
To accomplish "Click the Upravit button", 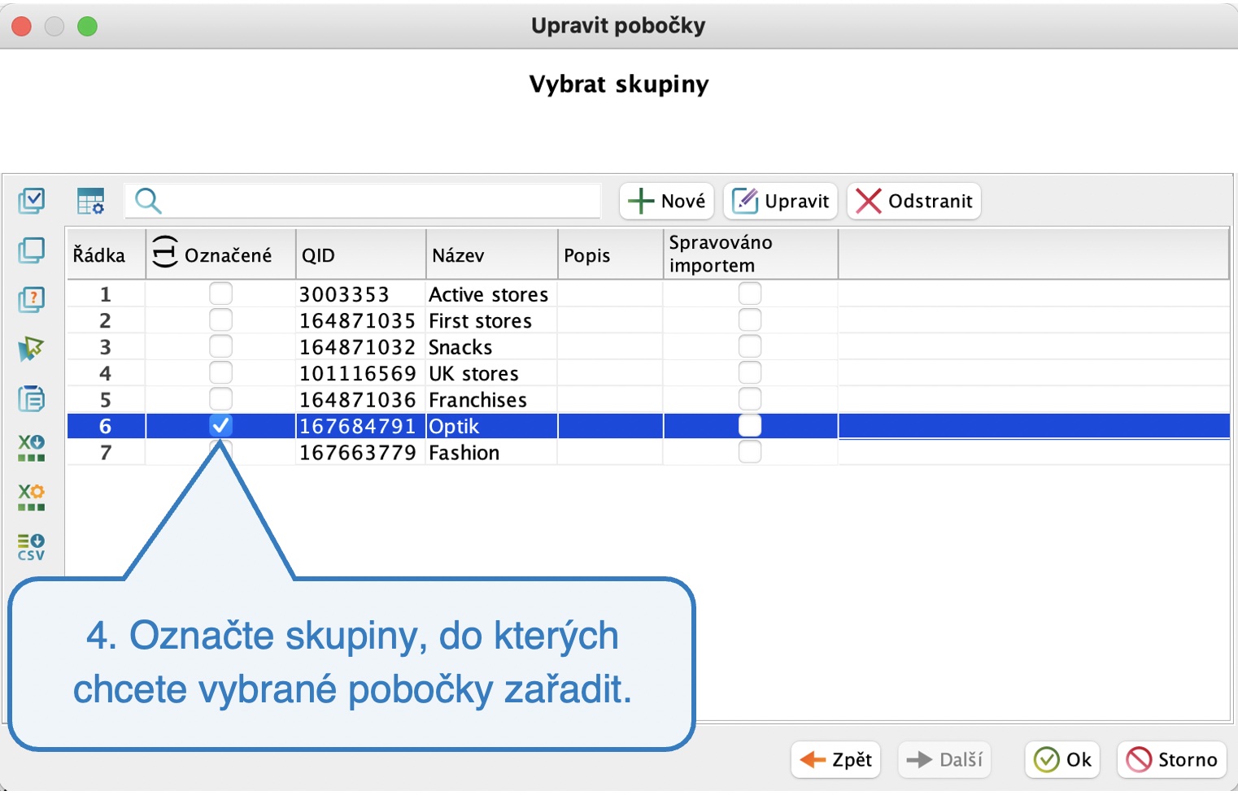I will click(781, 201).
